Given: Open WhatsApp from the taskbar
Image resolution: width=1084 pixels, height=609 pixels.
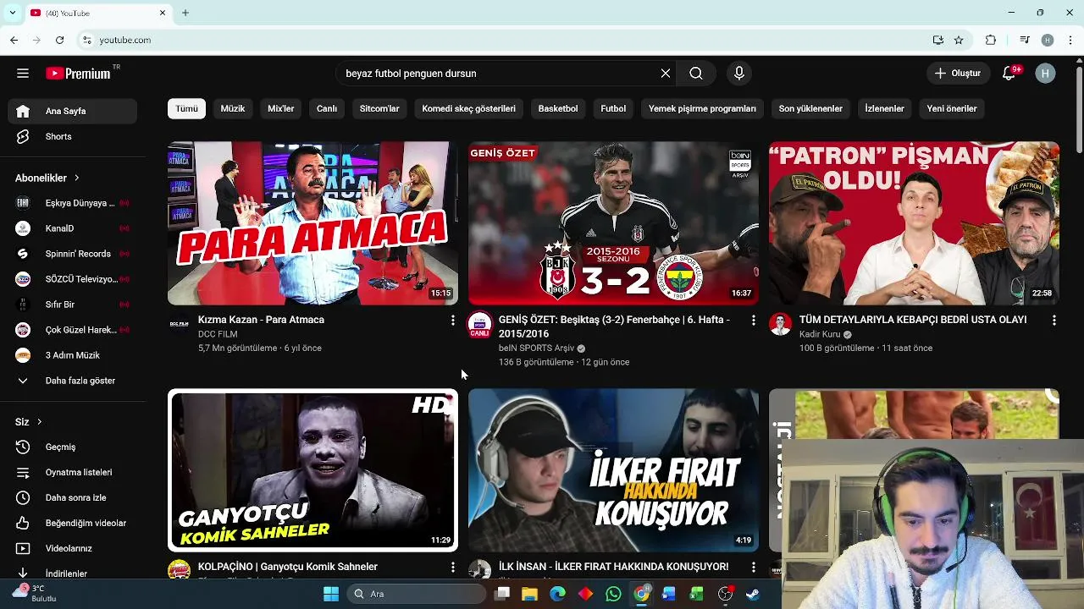Looking at the screenshot, I should (614, 594).
